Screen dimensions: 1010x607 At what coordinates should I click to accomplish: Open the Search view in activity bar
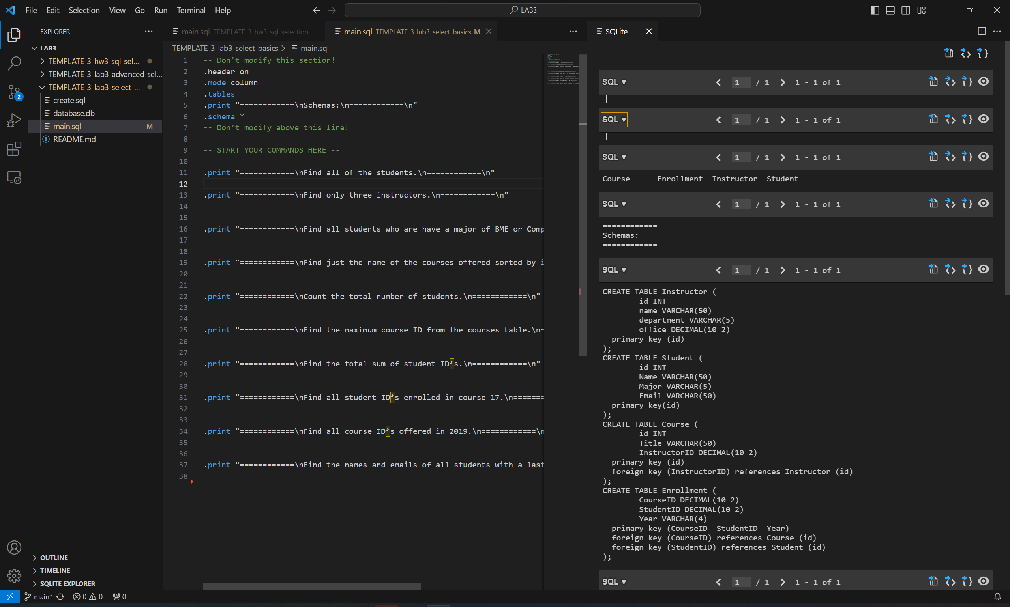point(14,63)
